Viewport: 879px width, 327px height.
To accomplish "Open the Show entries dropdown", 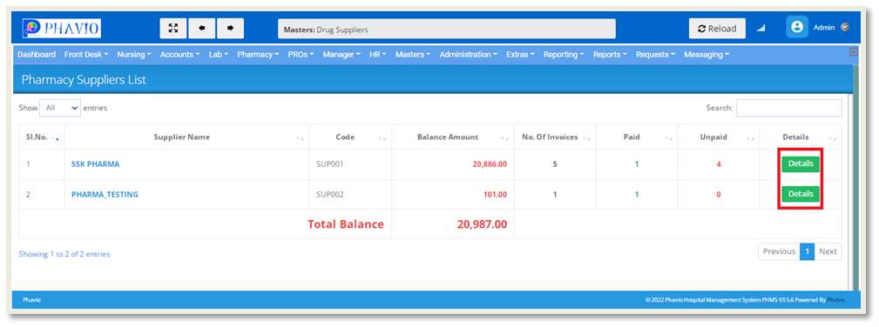I will [x=60, y=108].
